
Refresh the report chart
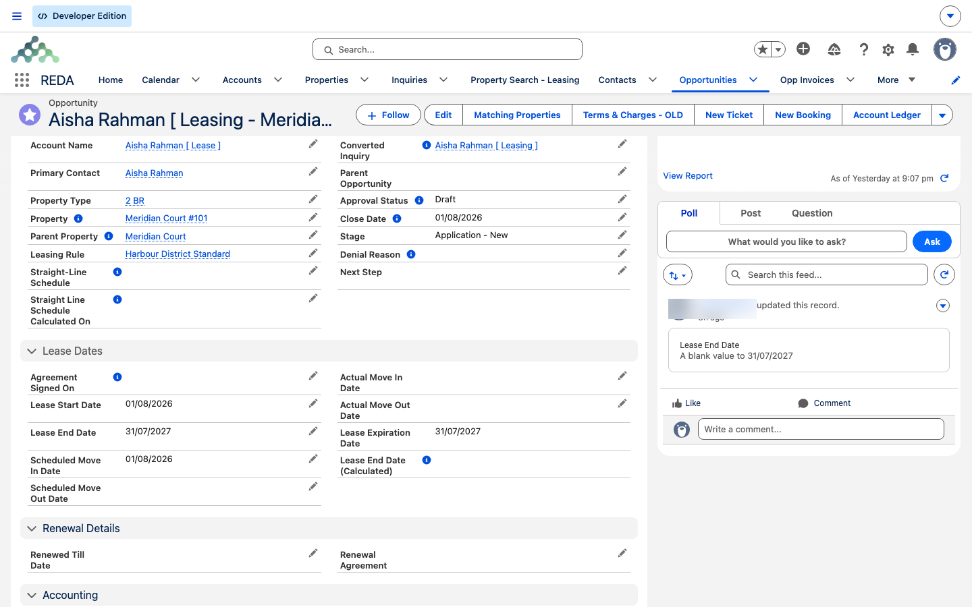(x=944, y=178)
